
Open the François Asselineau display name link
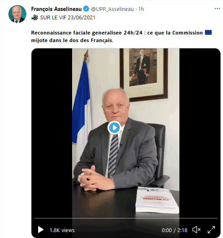tap(56, 9)
